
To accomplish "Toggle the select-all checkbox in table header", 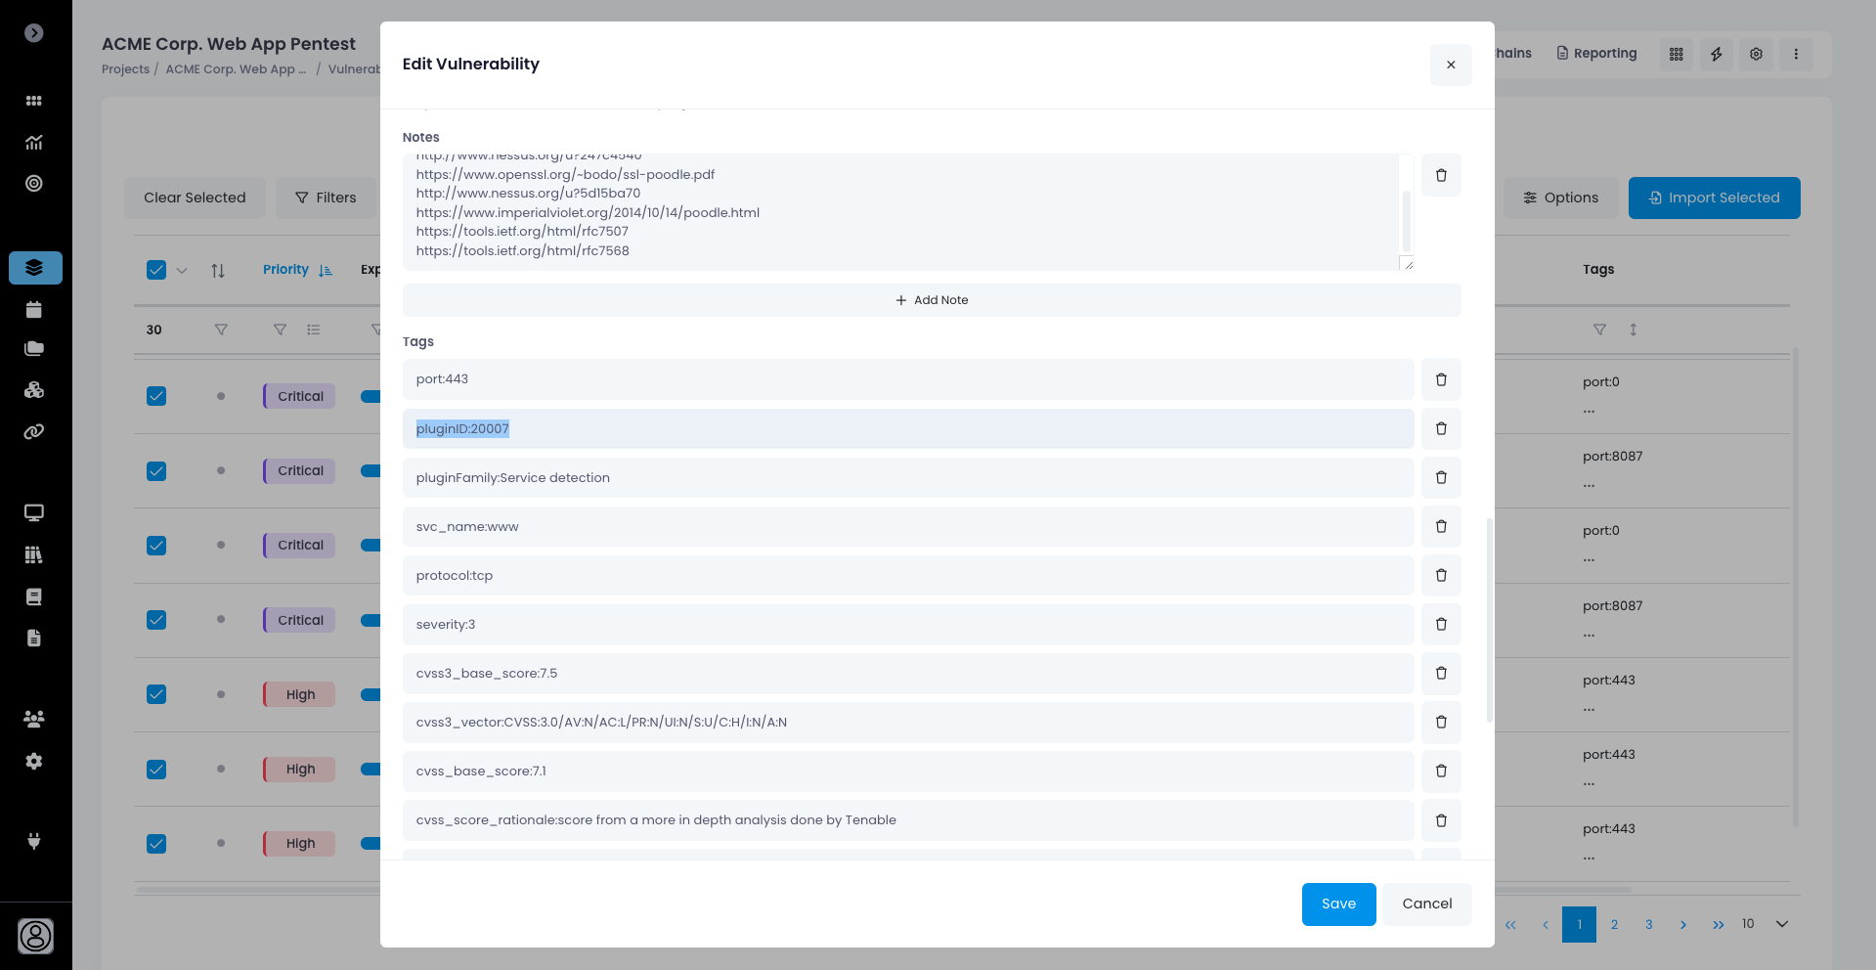I will 156,270.
